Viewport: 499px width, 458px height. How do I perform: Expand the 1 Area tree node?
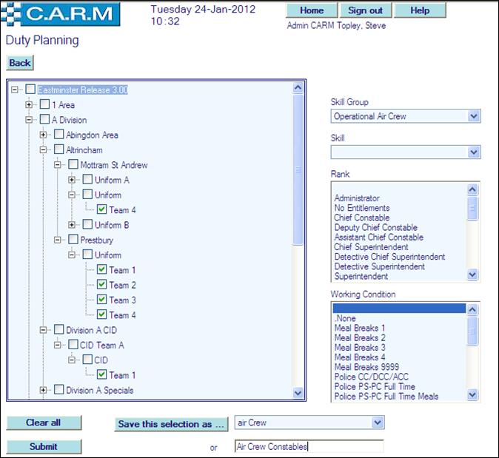30,105
